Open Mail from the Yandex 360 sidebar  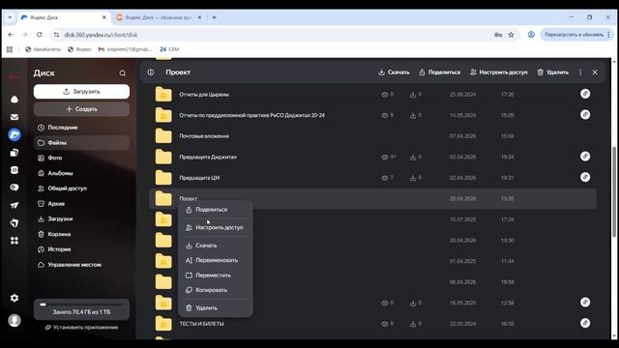[15, 117]
